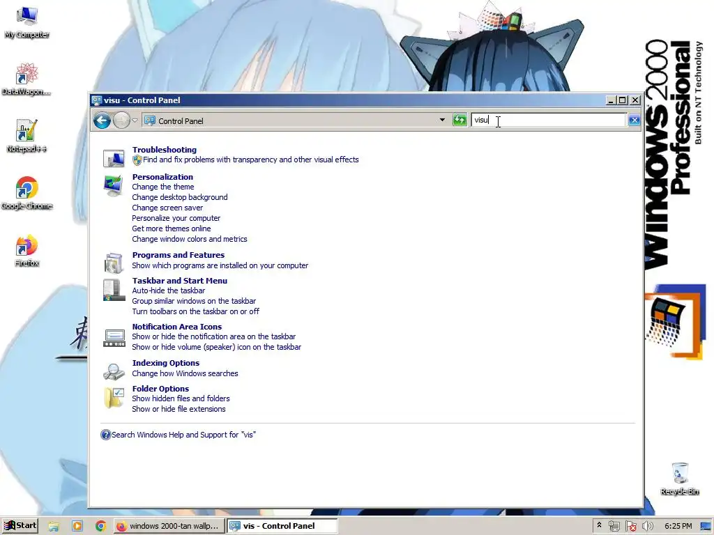
Task: Open Folder Options heading link
Action: [161, 389]
